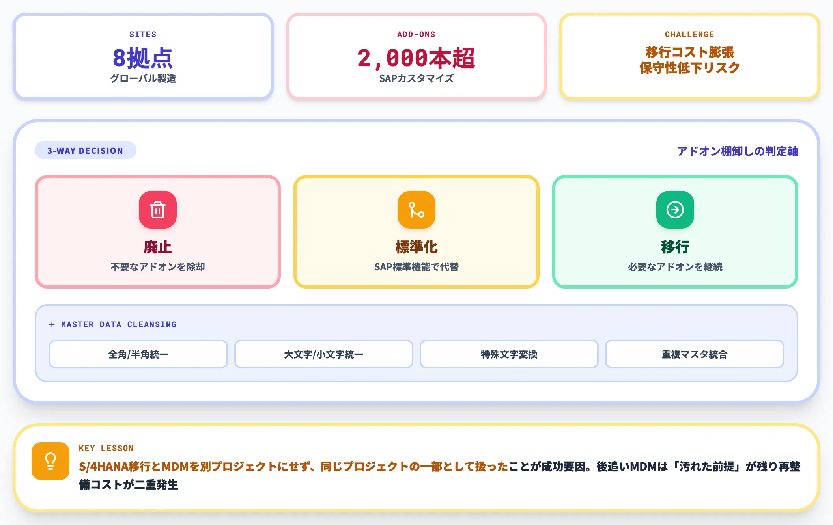Select the 特殊文字変換 chip
Screen dimensions: 833x525
pos(509,354)
